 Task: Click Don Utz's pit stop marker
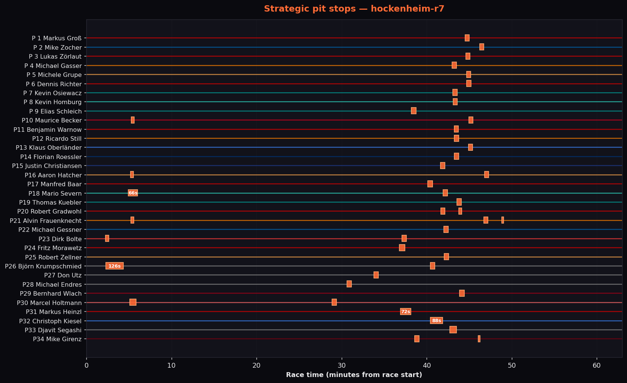click(376, 275)
